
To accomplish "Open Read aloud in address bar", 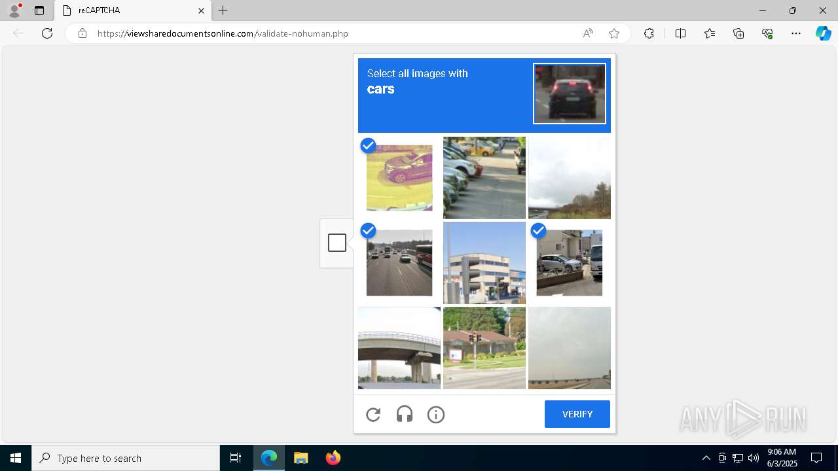I will pos(588,33).
